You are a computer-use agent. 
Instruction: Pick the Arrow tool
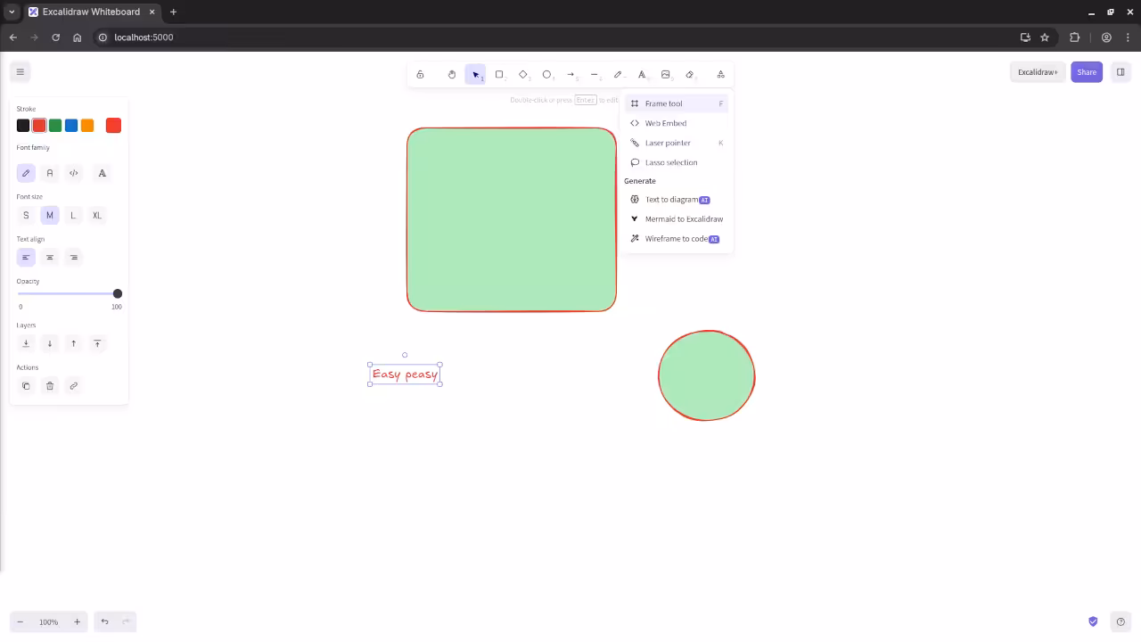[x=570, y=74]
